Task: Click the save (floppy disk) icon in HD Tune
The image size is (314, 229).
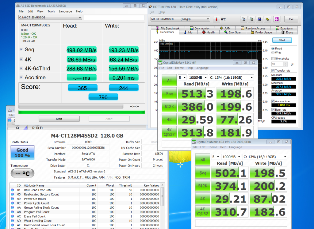Action: [x=259, y=19]
